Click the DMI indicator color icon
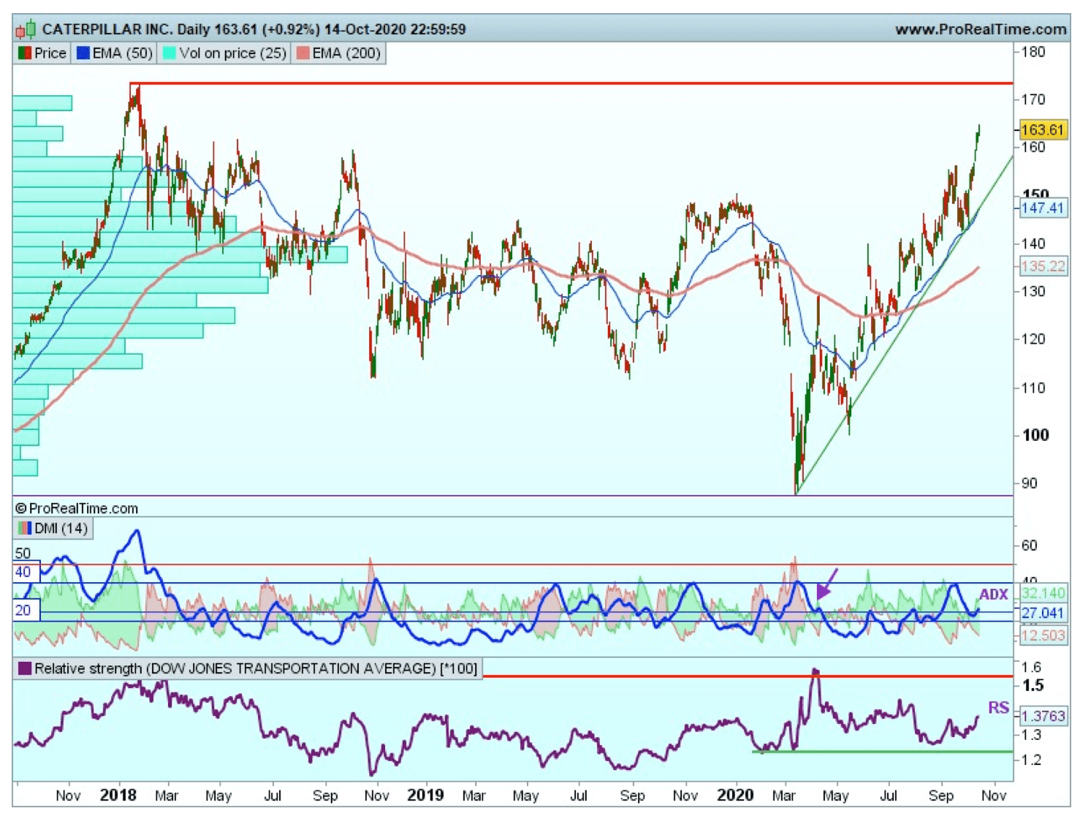The height and width of the screenshot is (819, 1080). (25, 529)
